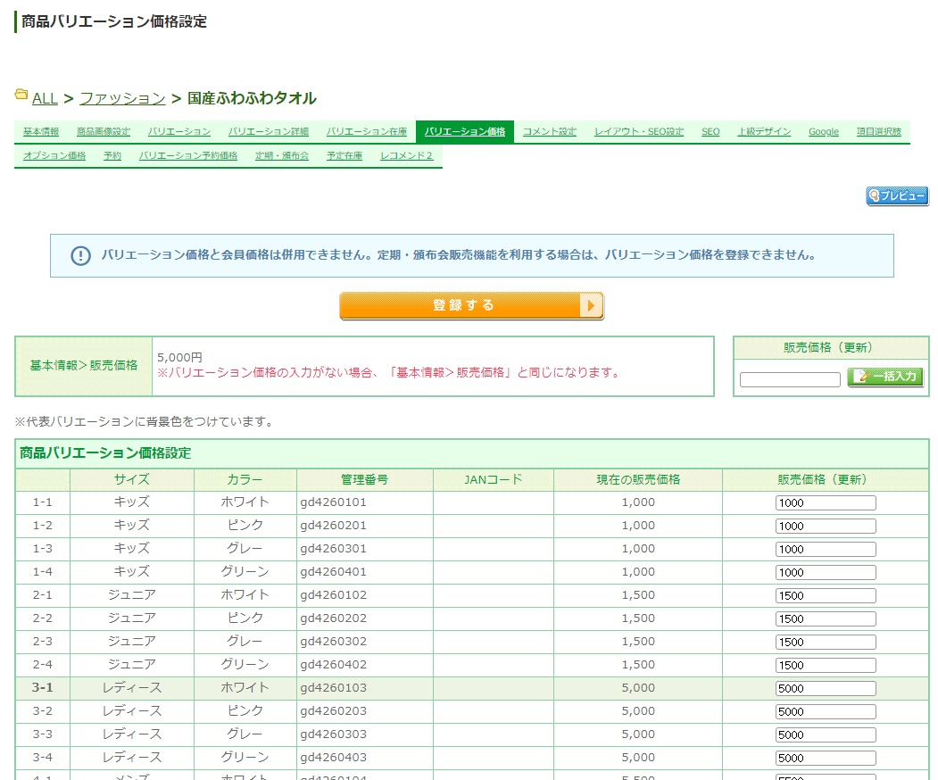
Task: Open the SEO tab
Action: coord(710,131)
